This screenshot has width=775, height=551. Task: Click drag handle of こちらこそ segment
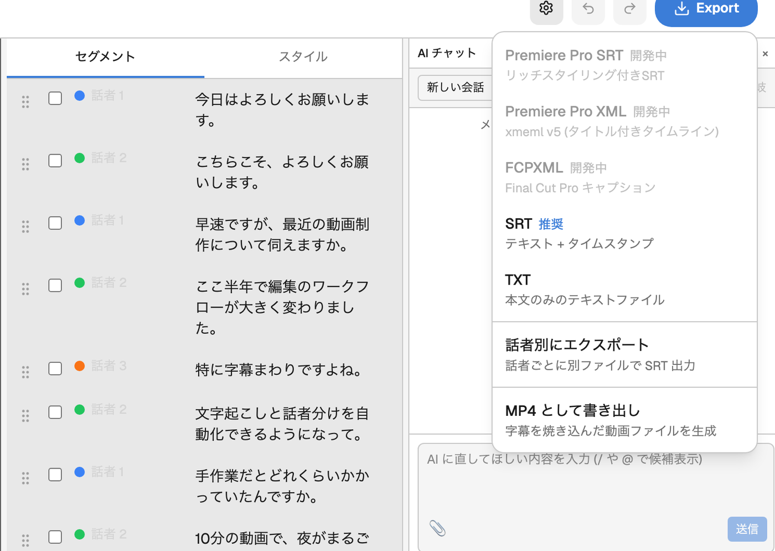[x=25, y=164]
